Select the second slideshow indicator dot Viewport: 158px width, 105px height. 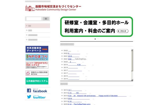98,39
